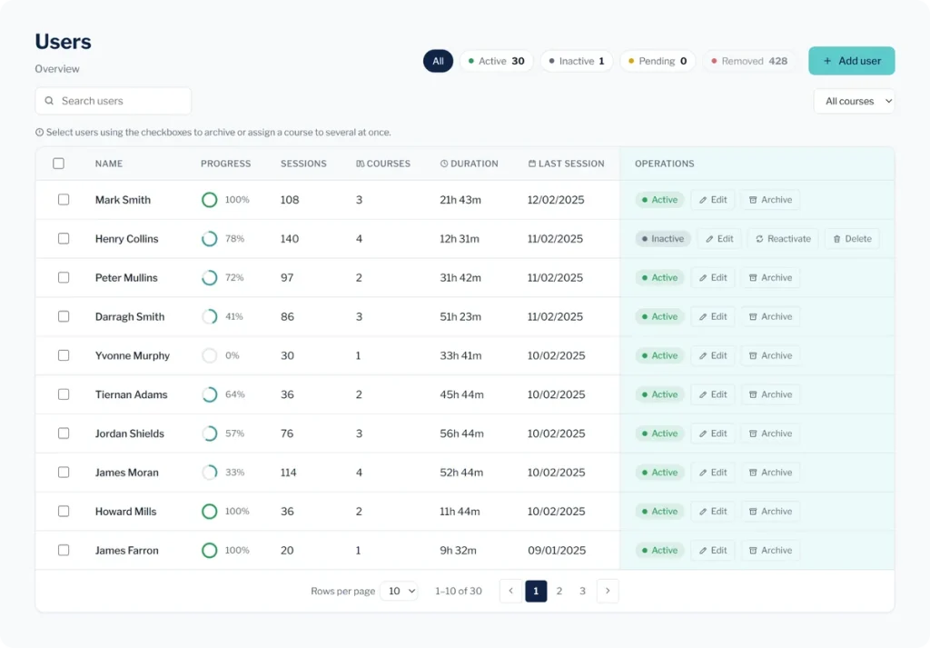Click the 78% progress ring for Henry Collins

pyautogui.click(x=210, y=238)
